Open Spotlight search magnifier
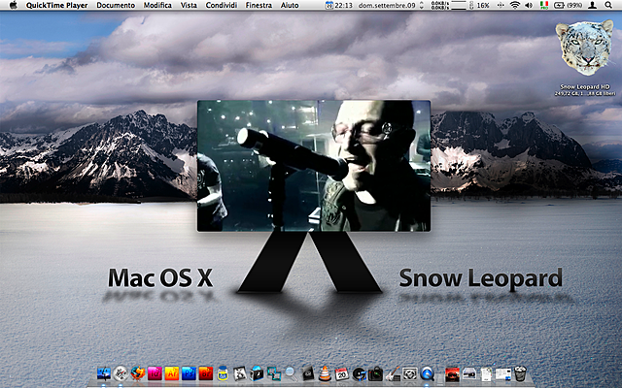622x388 pixels. click(x=608, y=5)
